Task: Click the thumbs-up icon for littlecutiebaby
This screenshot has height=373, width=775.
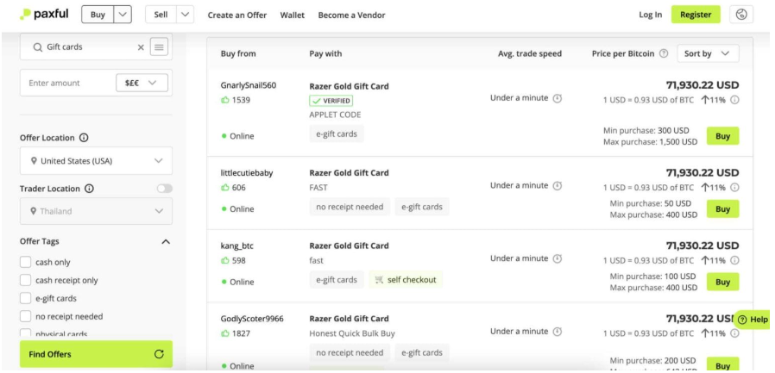Action: [x=225, y=188]
